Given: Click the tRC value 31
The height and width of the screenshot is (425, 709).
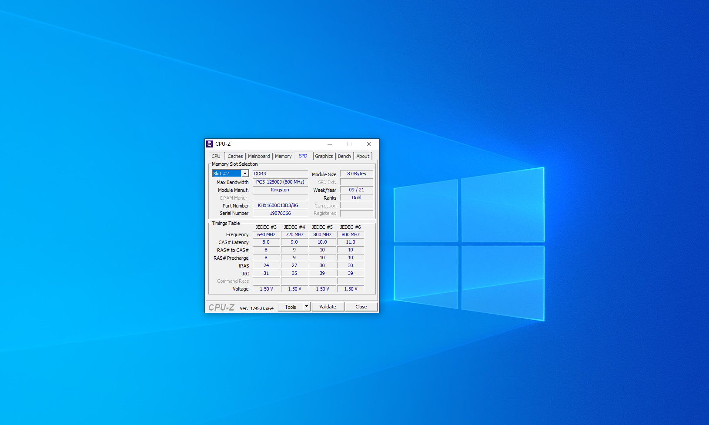Looking at the screenshot, I should (x=266, y=273).
